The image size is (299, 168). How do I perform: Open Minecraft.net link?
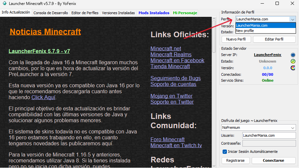click(166, 49)
